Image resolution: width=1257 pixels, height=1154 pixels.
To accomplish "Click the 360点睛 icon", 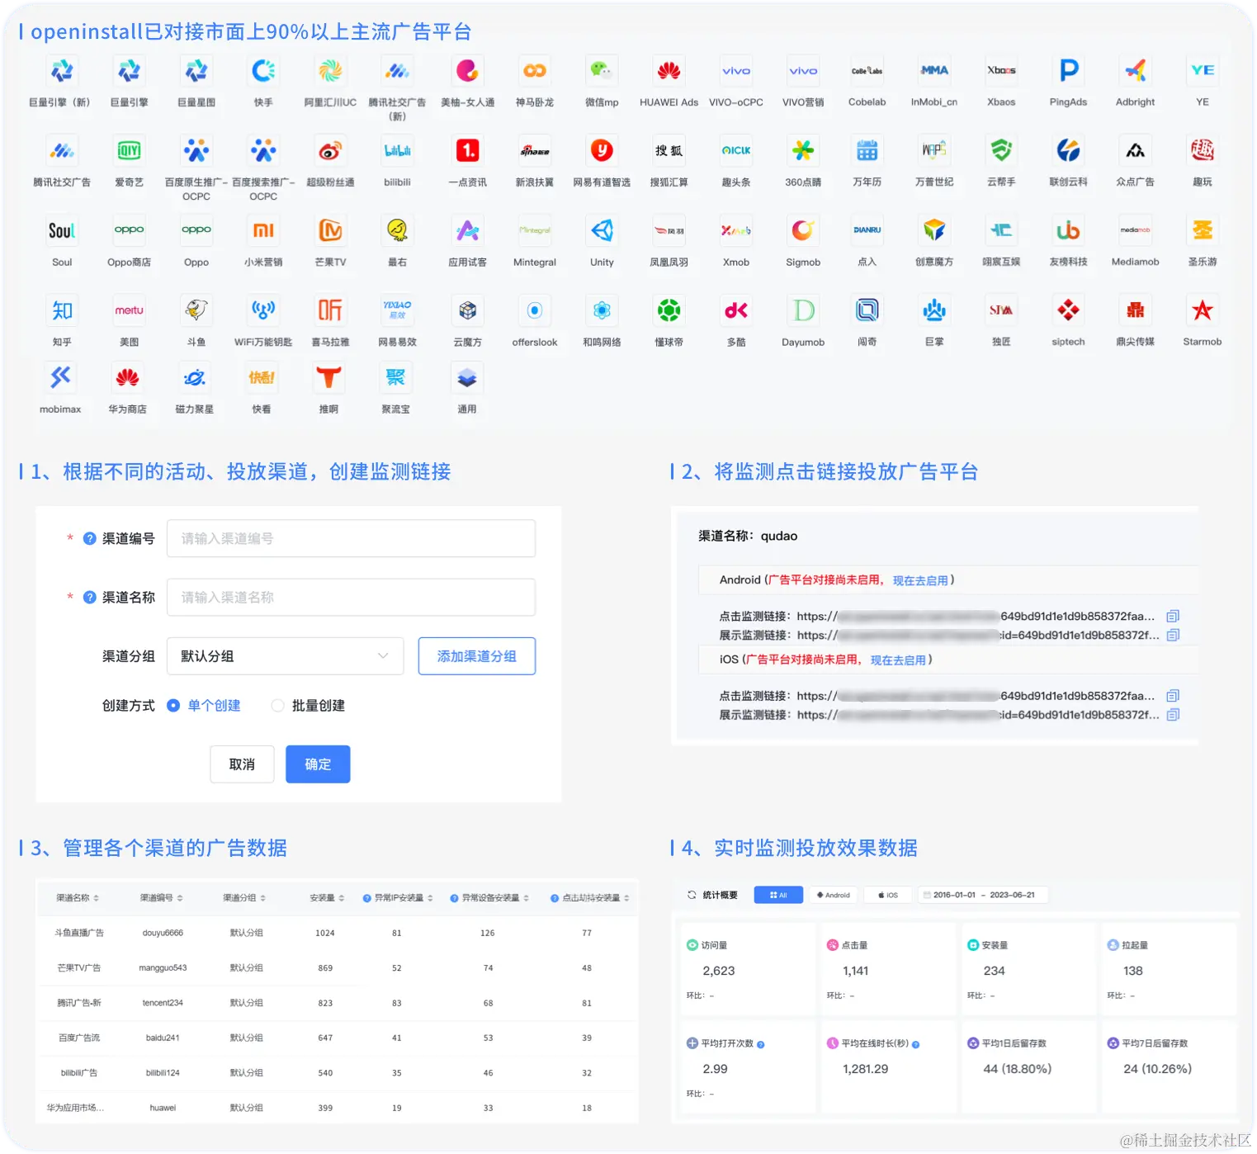I will coord(803,151).
